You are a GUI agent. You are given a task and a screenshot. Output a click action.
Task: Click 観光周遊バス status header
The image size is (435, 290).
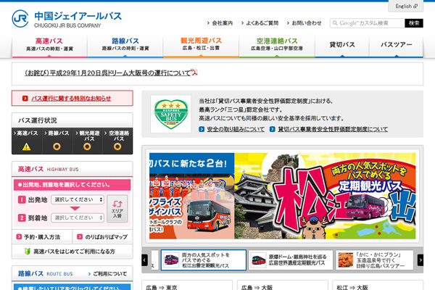coord(88,136)
